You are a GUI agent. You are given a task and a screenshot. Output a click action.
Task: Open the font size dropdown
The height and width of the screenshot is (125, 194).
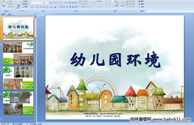(48, 3)
